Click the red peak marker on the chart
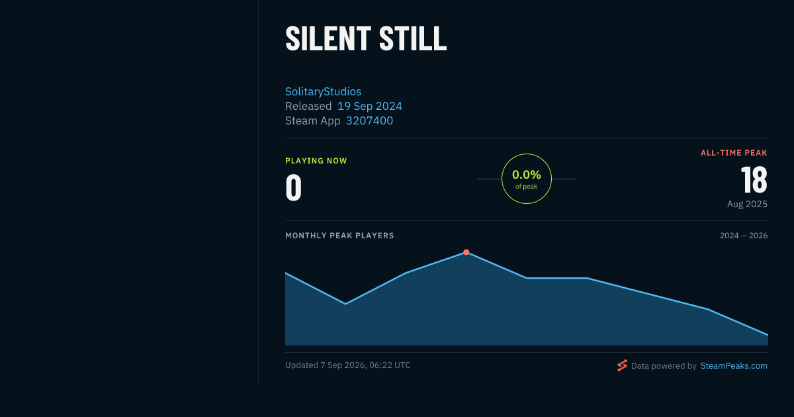 (466, 252)
